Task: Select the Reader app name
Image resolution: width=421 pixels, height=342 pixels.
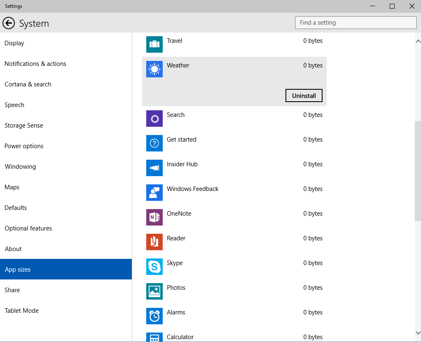Action: click(x=176, y=238)
